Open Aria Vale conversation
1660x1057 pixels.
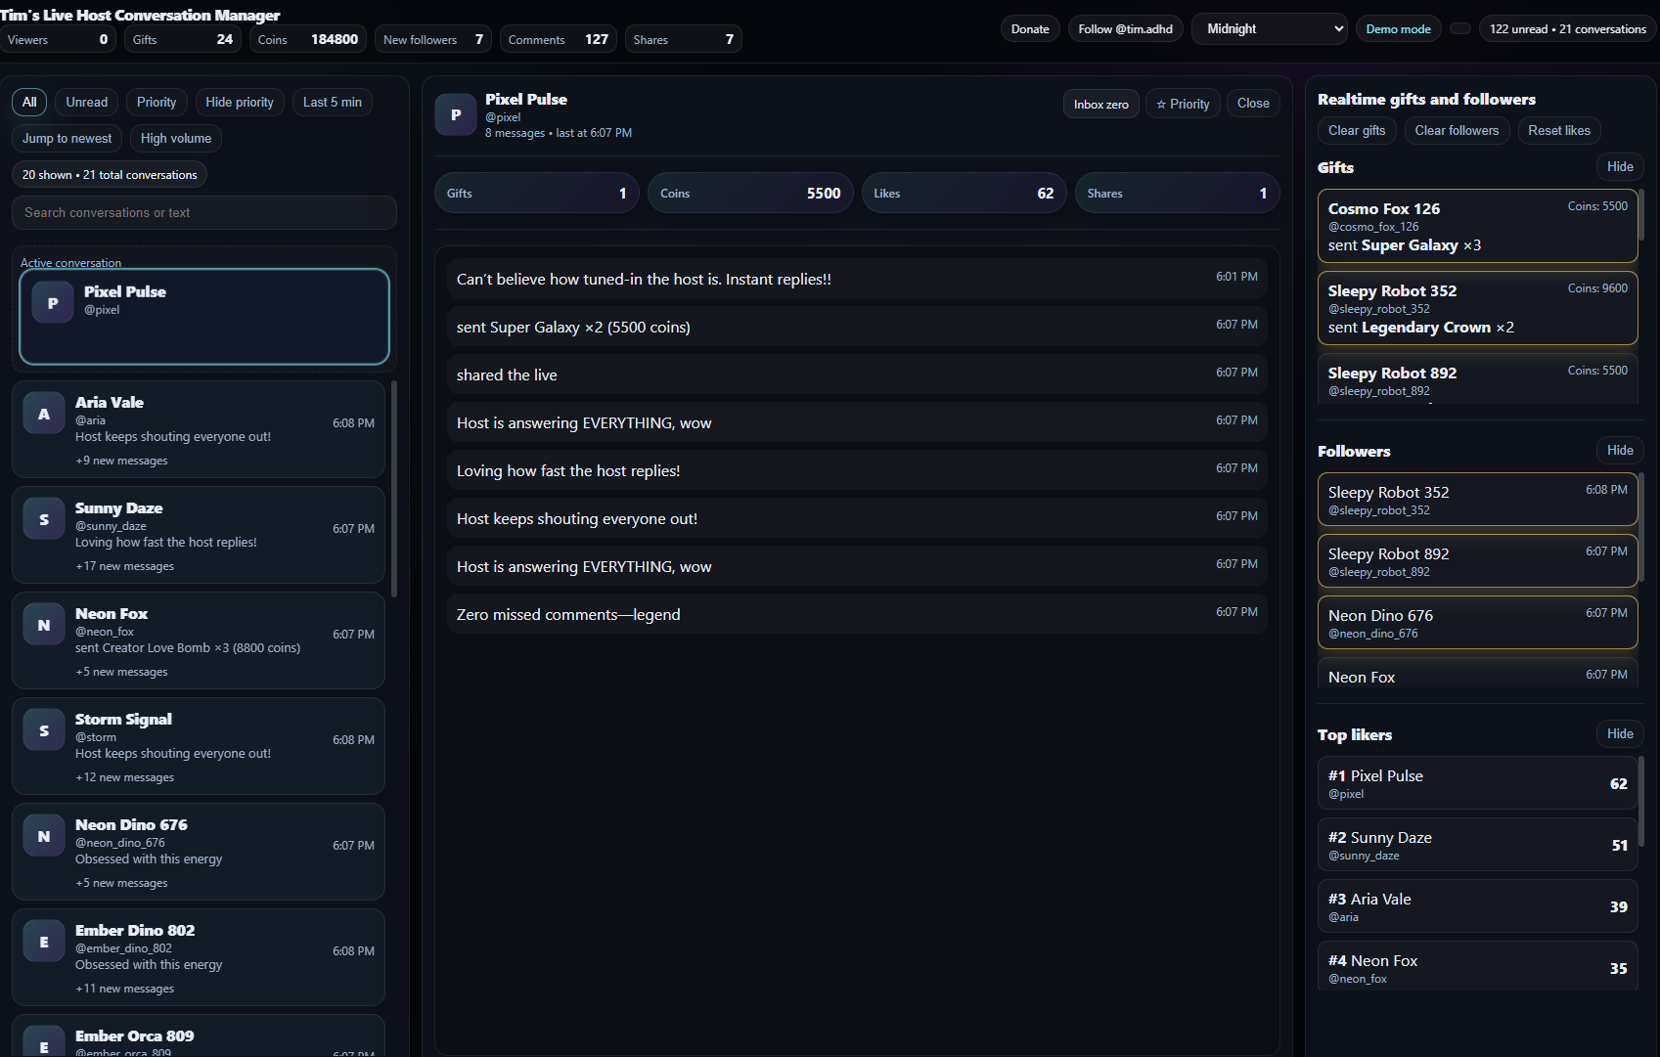[199, 429]
